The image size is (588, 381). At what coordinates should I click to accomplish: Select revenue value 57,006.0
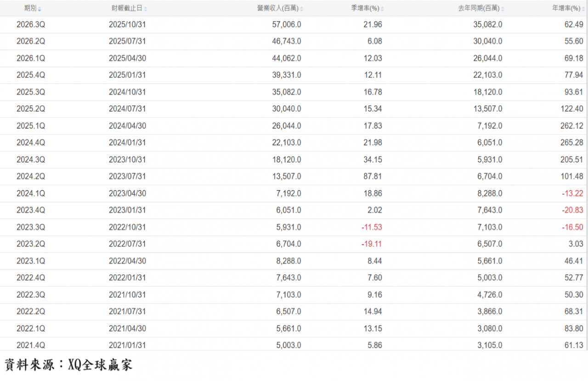pyautogui.click(x=287, y=24)
